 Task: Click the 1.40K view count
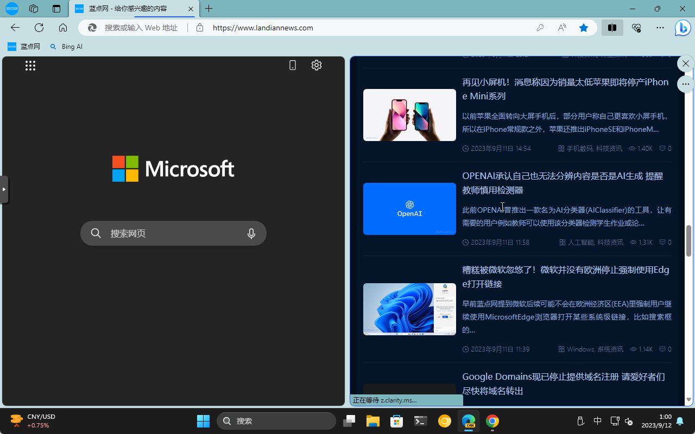641,148
